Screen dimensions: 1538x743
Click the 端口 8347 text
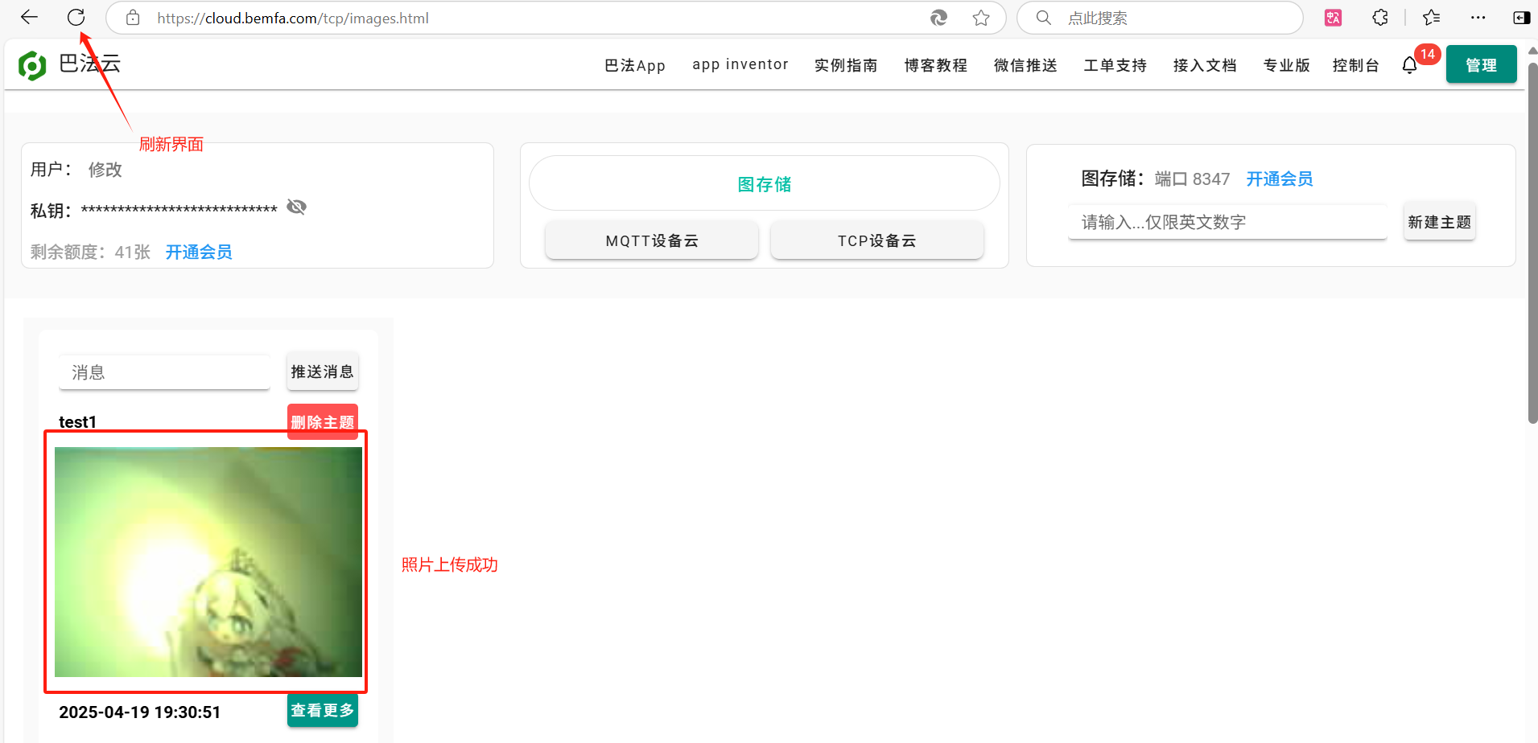click(x=1192, y=179)
